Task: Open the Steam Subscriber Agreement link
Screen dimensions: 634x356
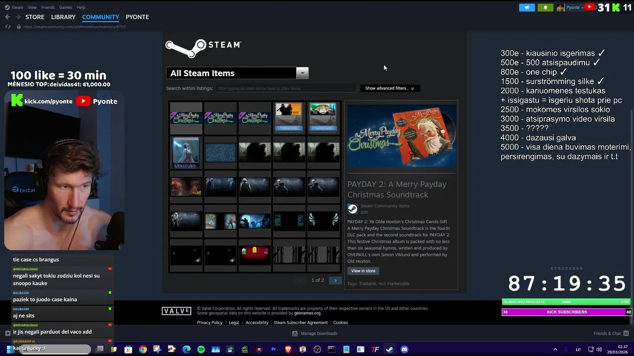Action: point(301,322)
